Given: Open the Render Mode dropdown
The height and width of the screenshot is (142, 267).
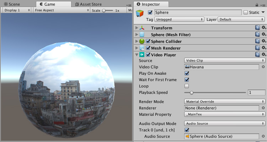Looking at the screenshot, I should (x=225, y=102).
